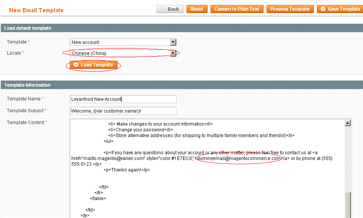Click the Locale label
This screenshot has width=363, height=218.
(x=14, y=53)
